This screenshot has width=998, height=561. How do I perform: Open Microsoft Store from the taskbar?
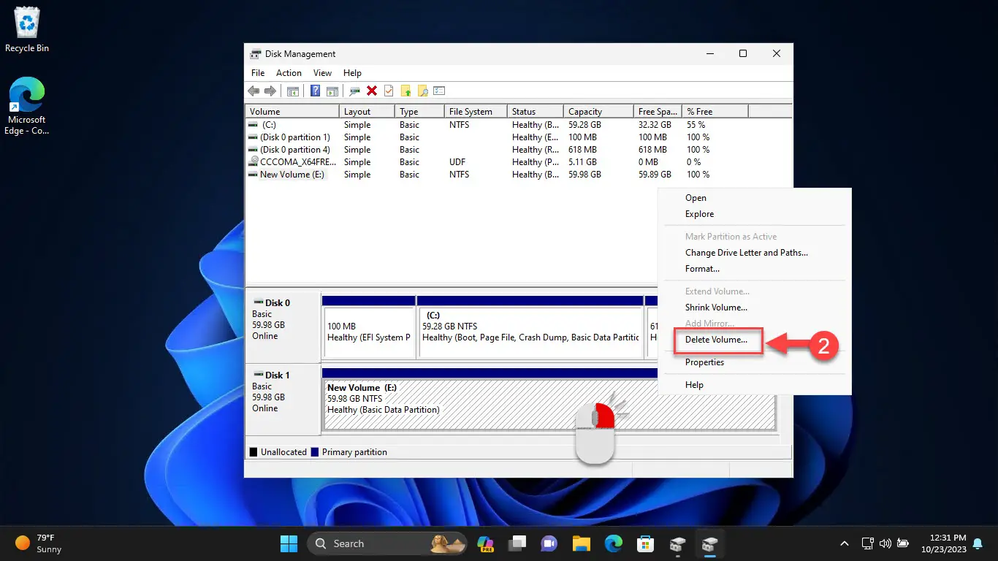point(644,543)
